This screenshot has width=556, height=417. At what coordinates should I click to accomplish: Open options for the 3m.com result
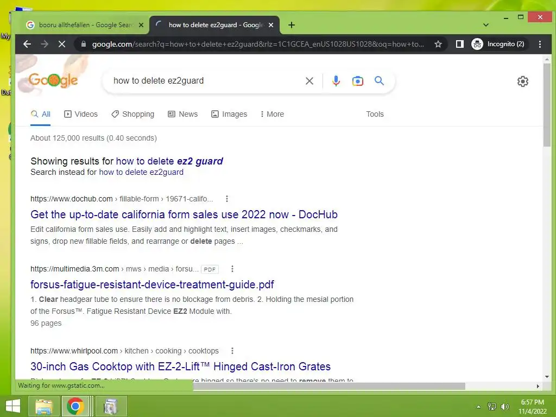click(x=232, y=269)
